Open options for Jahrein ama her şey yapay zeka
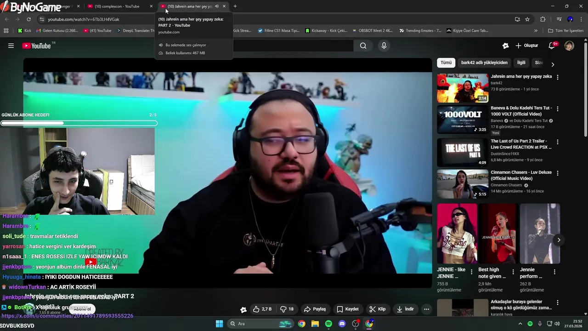This screenshot has height=331, width=588. pyautogui.click(x=558, y=77)
